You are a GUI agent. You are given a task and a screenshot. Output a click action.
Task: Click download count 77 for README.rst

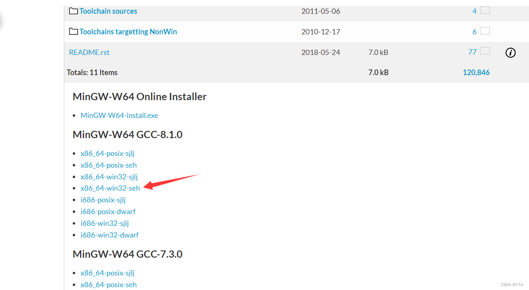(472, 52)
